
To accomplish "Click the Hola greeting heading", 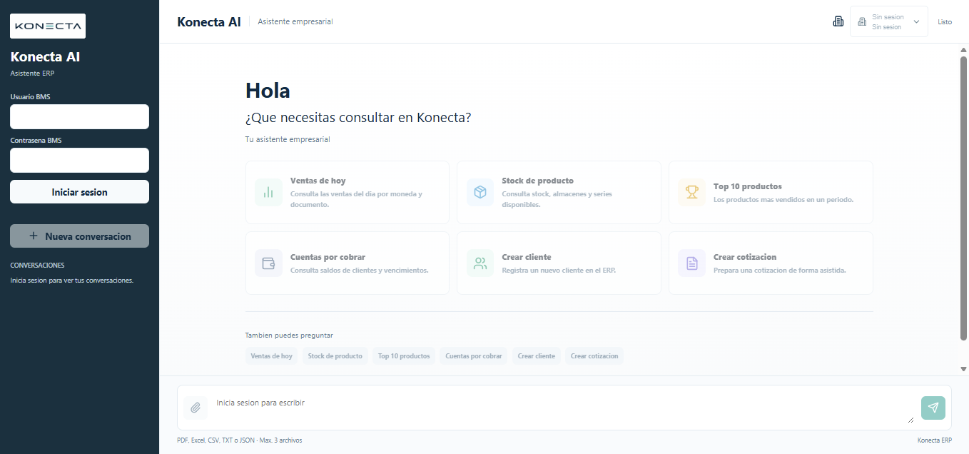I will click(x=268, y=91).
